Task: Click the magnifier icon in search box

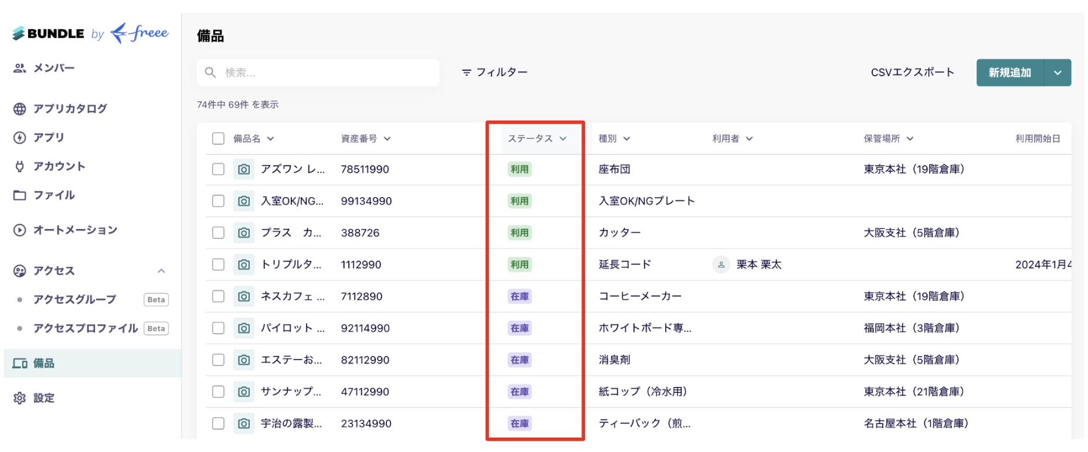Action: [x=210, y=73]
